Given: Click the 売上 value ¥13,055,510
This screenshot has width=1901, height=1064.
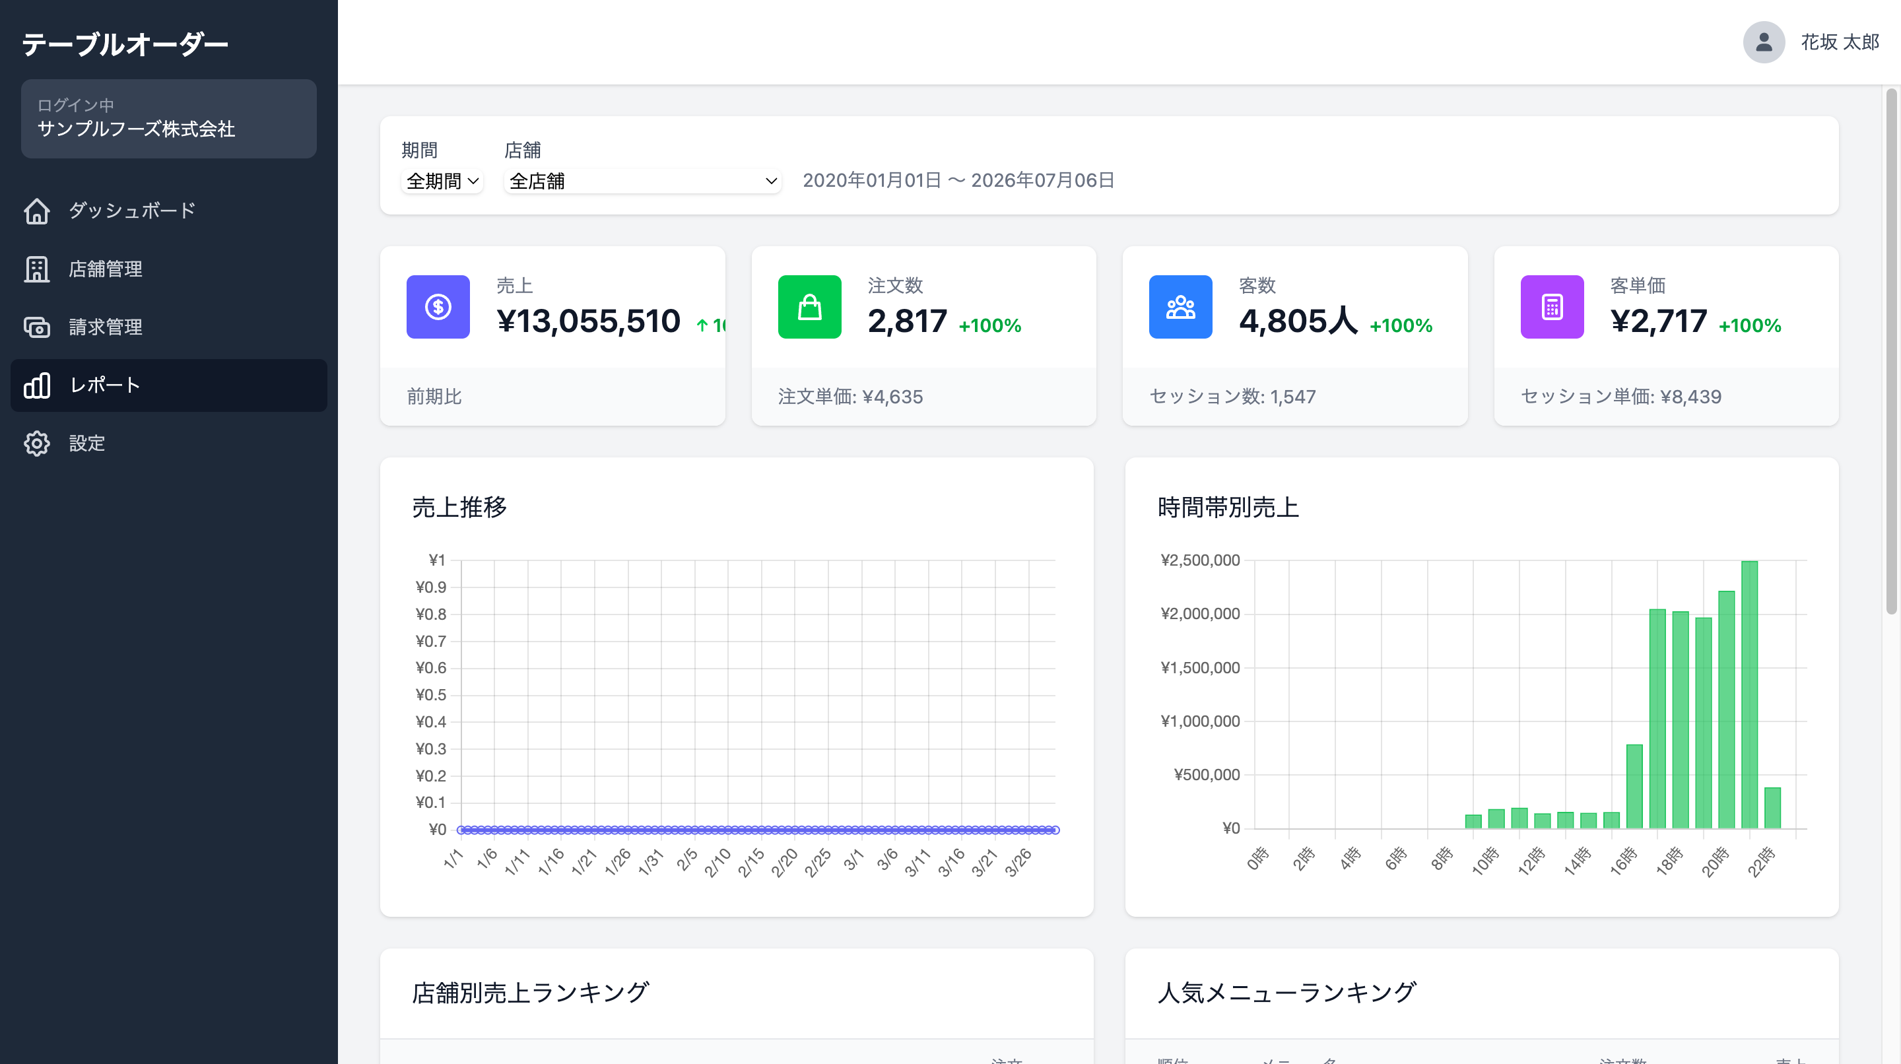Looking at the screenshot, I should click(588, 321).
